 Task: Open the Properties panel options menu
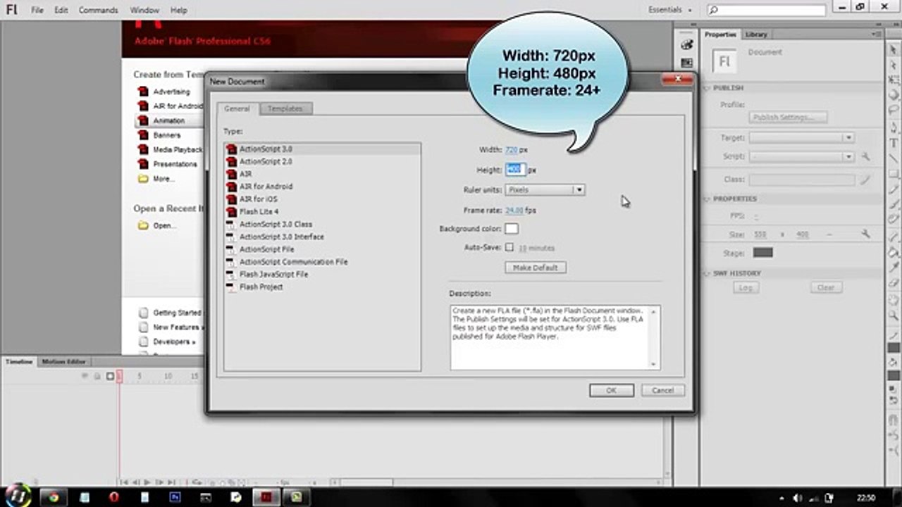coord(878,34)
